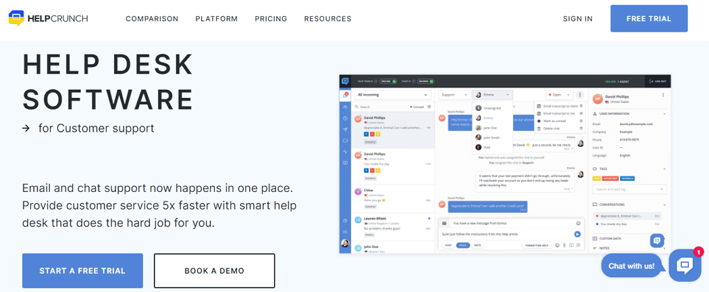Toggle the team Online status switch

point(388,81)
